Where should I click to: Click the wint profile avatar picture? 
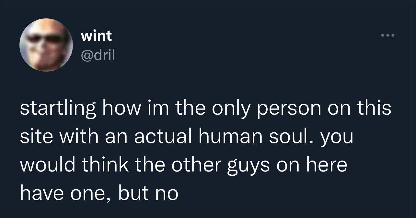[x=46, y=45]
